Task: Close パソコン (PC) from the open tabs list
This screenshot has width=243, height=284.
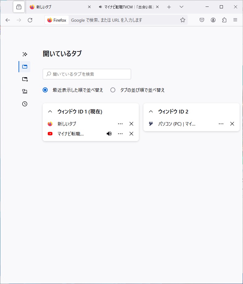Action: pos(232,124)
